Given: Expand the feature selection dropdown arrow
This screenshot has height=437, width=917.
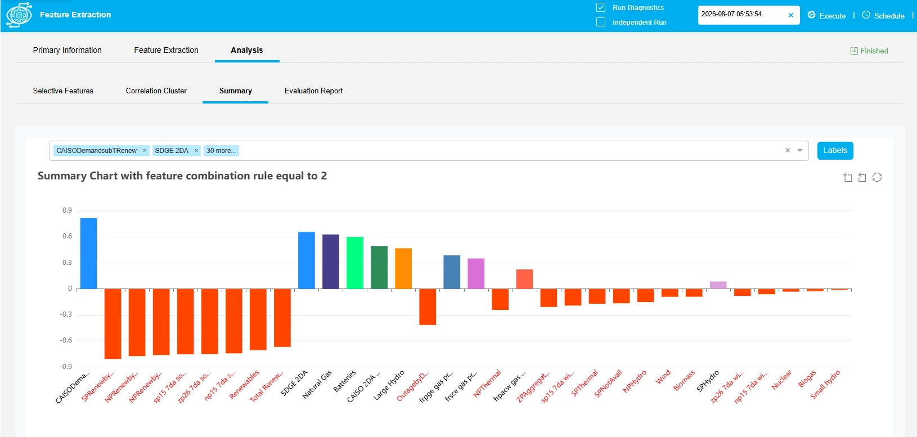Looking at the screenshot, I should click(x=800, y=150).
